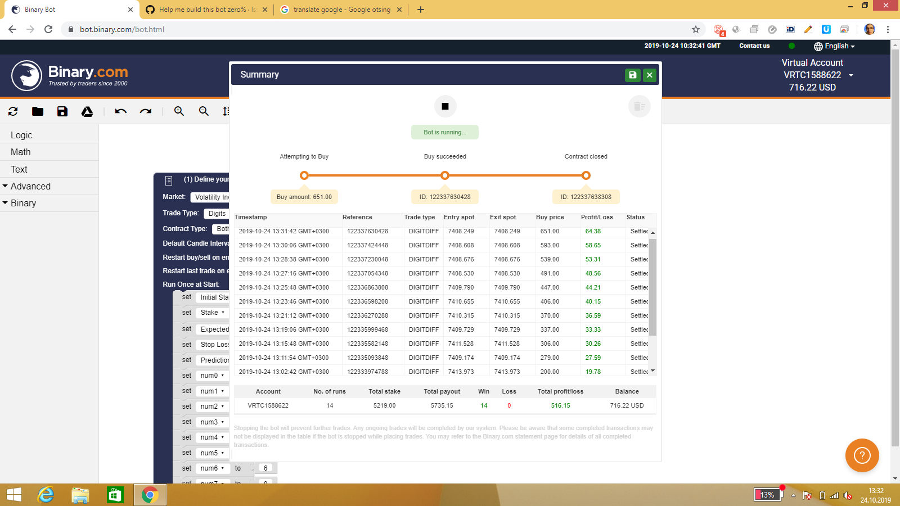Expand the Virtual Account selector

pyautogui.click(x=850, y=75)
